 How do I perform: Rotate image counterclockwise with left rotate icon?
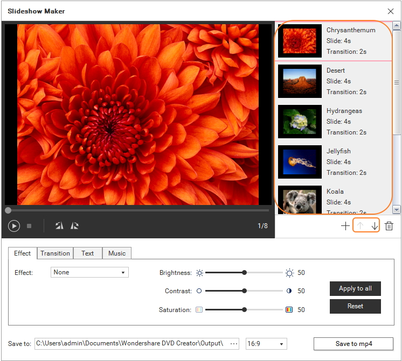coord(59,226)
